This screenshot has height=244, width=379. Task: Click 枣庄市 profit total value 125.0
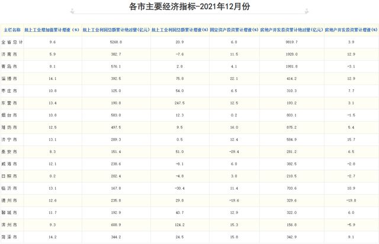(x=116, y=91)
